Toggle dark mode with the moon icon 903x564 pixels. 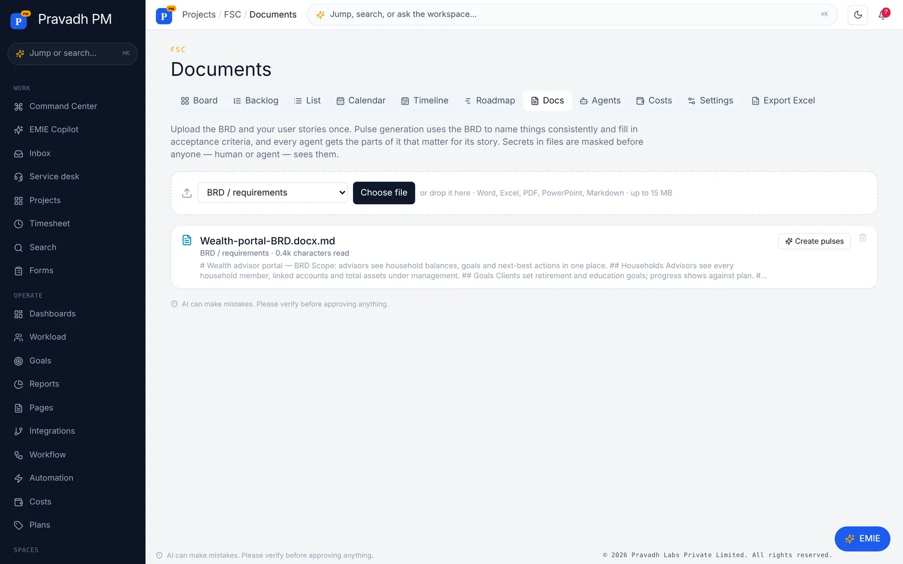[x=858, y=15]
